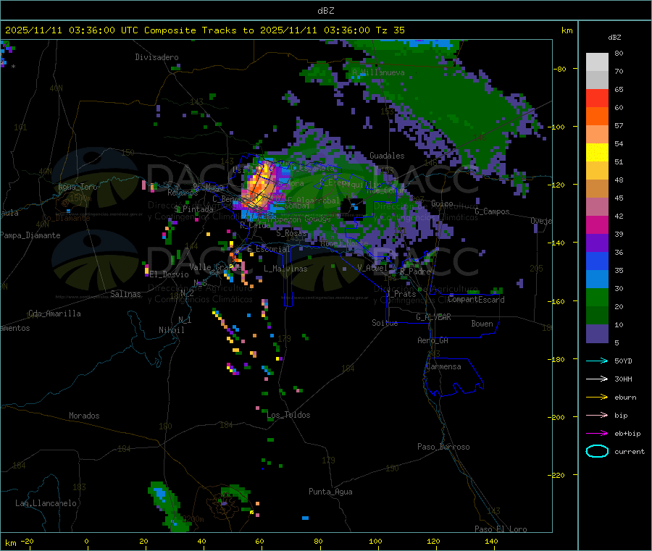Click the L_Malvinas place label
652x551 pixels.
285,269
